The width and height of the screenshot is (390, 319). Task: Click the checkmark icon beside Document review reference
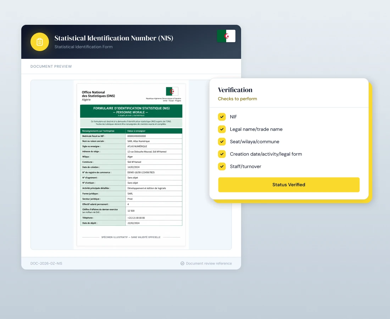[182, 263]
